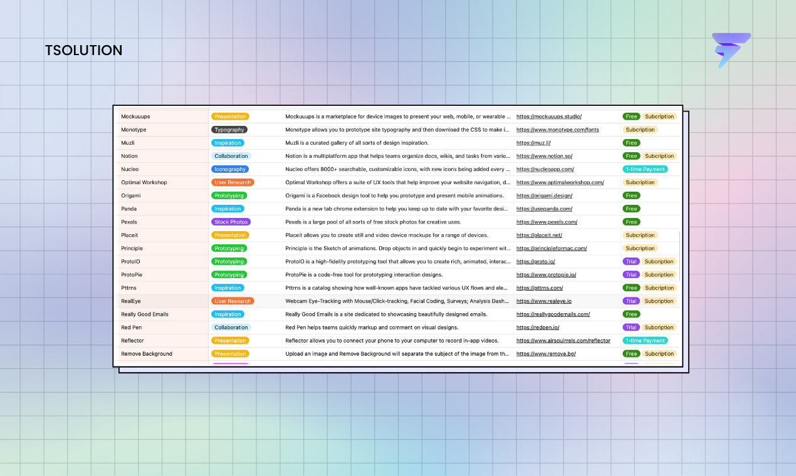Click User Research tag in RealEye row
This screenshot has height=476, width=796.
click(x=233, y=301)
